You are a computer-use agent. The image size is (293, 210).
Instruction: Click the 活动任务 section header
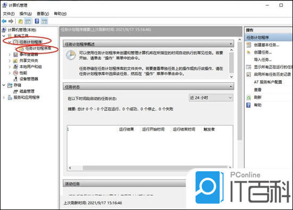pos(124,183)
